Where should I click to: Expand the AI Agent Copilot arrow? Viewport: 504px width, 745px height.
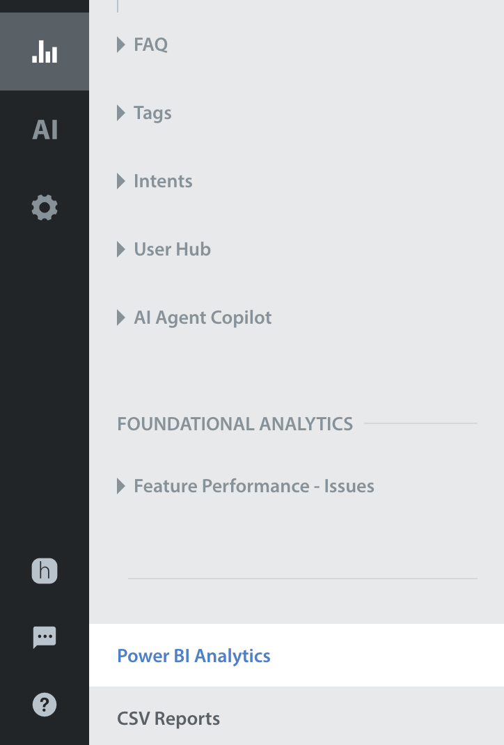(121, 317)
